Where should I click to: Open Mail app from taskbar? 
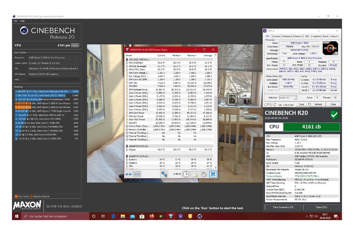pos(132,216)
